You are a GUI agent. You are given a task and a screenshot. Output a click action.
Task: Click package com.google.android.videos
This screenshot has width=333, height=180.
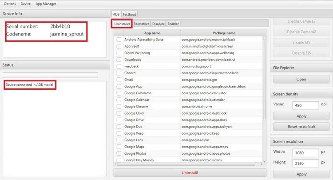(201, 160)
